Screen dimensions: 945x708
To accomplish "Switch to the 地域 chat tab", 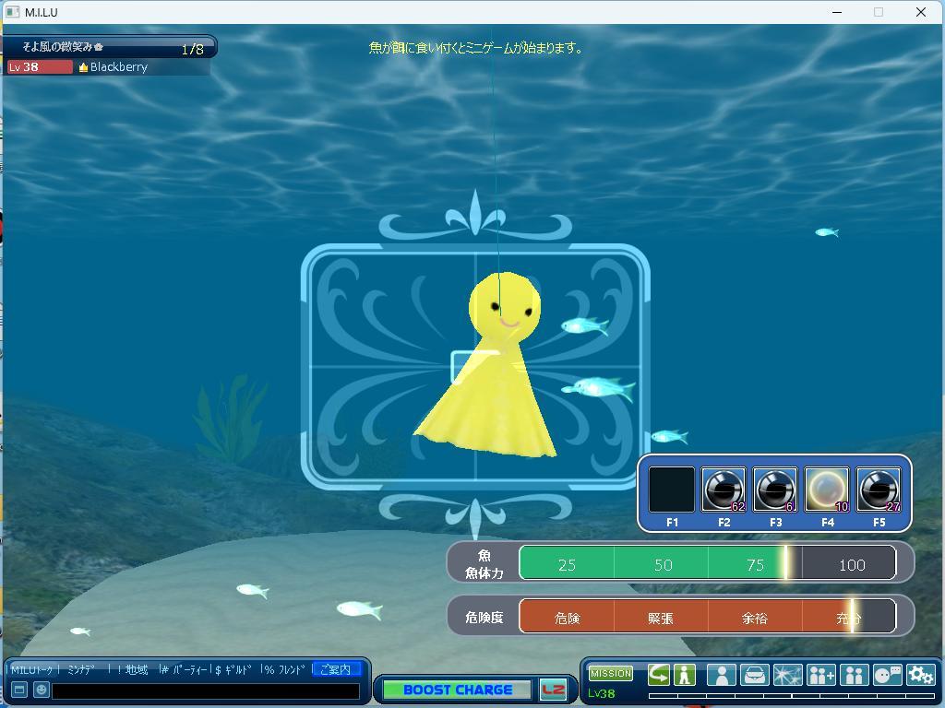I will click(133, 669).
